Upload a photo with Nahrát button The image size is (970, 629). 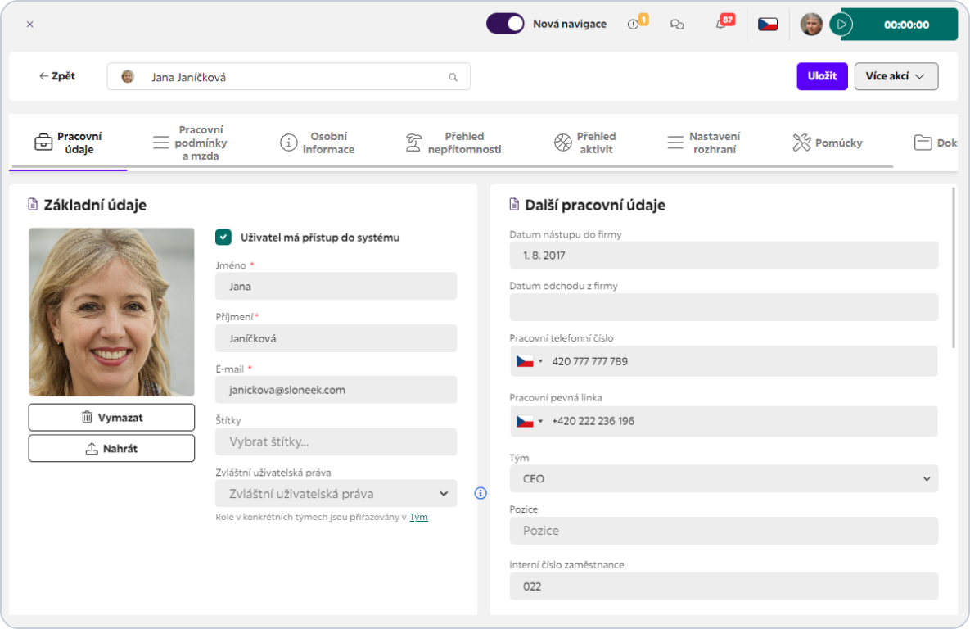[111, 448]
